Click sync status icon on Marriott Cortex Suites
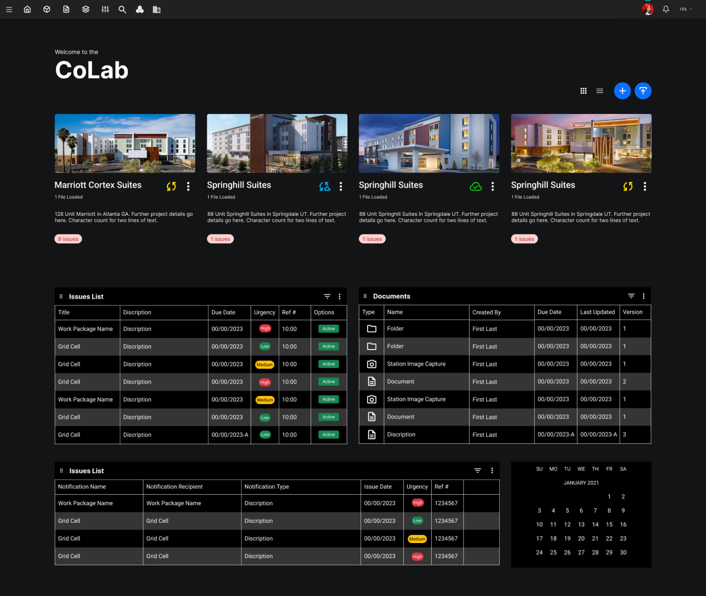Screen dimensions: 706x596 (171, 187)
